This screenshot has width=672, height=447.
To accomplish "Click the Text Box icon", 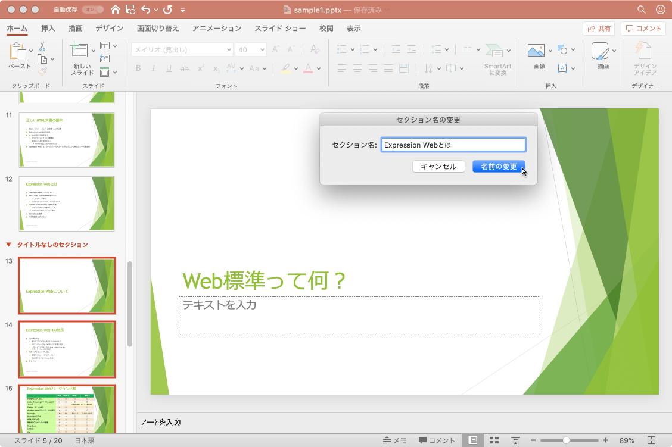I will click(x=562, y=68).
